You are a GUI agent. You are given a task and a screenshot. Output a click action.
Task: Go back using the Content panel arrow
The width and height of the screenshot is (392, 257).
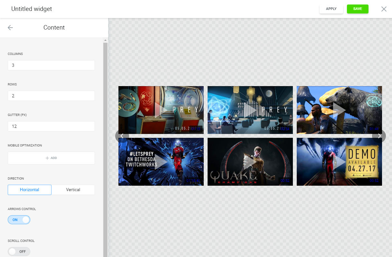coord(10,28)
